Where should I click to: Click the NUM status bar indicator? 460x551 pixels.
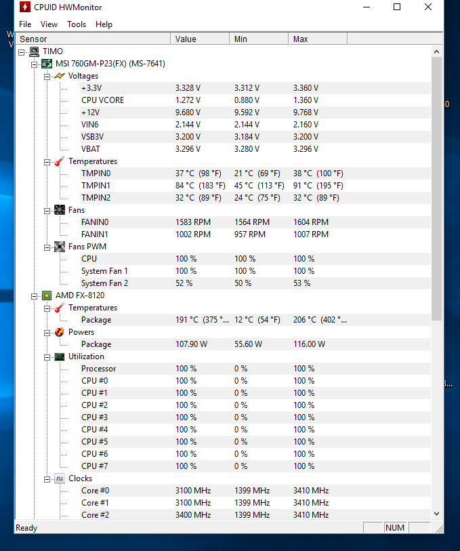click(x=395, y=528)
